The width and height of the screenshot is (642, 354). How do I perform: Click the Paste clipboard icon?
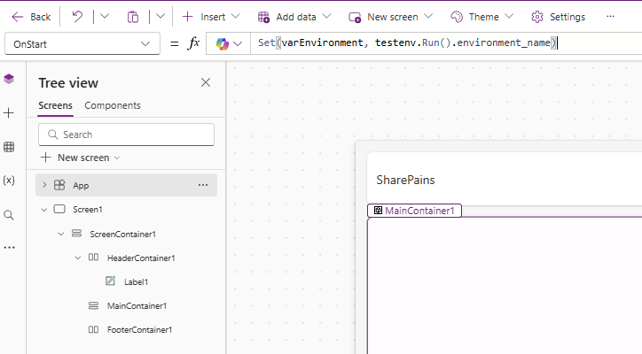click(133, 17)
